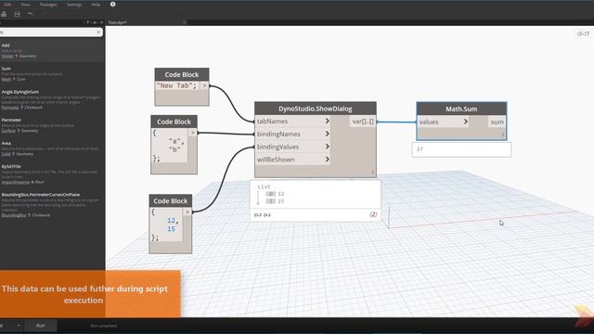The width and height of the screenshot is (594, 334).
Task: Click the bindingValues input port
Action: [x=292, y=147]
